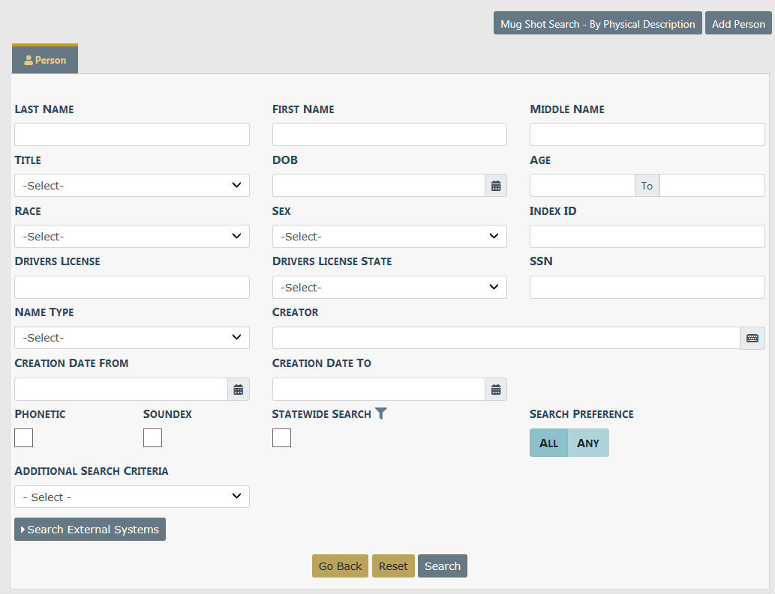Open the Drivers License State dropdown

389,288
